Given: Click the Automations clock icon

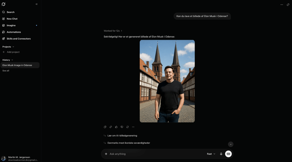Looking at the screenshot, I should tap(3, 32).
